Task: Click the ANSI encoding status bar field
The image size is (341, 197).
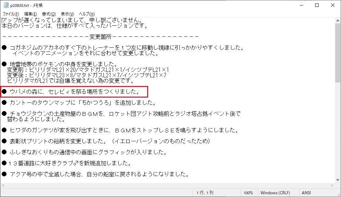Action: [x=306, y=193]
